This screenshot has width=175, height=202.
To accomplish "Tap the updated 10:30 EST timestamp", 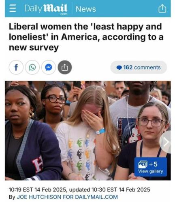I will click(x=110, y=189).
